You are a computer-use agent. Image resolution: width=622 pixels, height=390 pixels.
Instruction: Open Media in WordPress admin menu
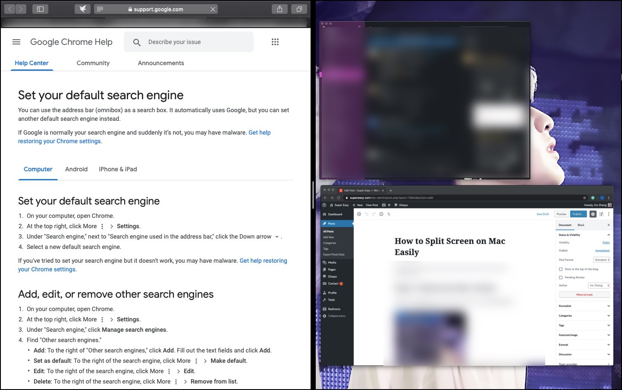pos(337,262)
